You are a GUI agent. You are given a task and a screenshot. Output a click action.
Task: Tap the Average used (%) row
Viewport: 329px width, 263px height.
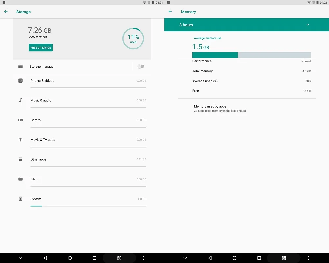point(252,81)
